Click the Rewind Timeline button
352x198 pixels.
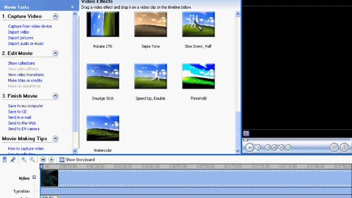coord(43,159)
